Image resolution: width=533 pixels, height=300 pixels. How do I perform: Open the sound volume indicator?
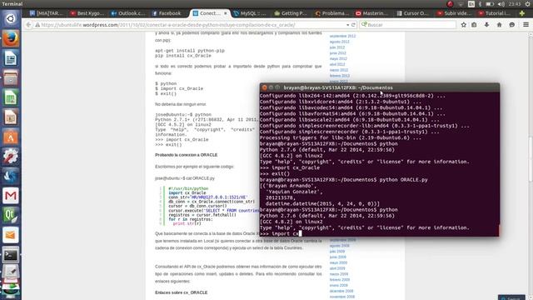pyautogui.click(x=501, y=3)
